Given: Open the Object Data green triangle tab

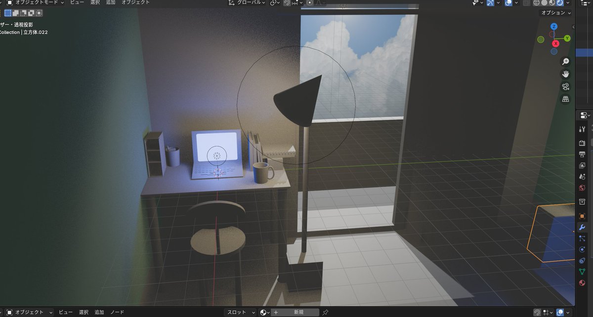Looking at the screenshot, I should click(x=582, y=272).
